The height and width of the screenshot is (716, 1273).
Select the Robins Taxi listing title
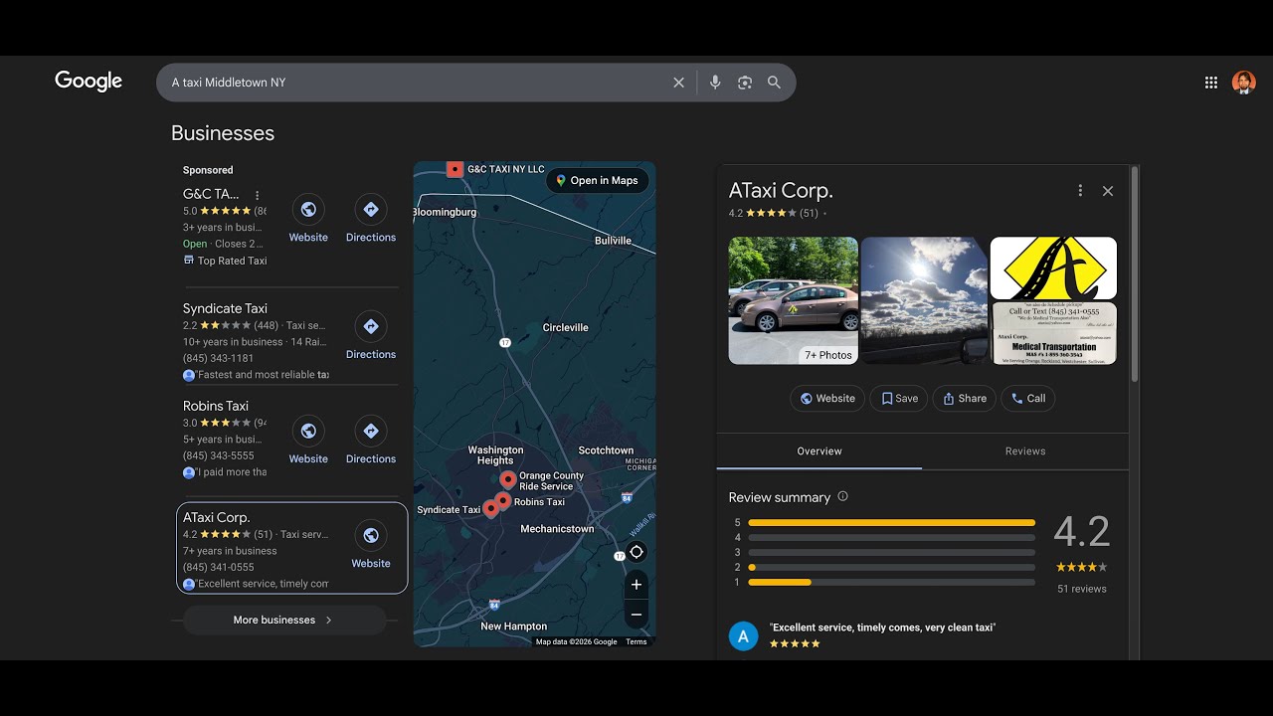[216, 406]
